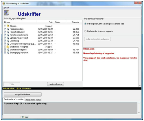Click the Skattebemyndigelse file icon

coord(8,50)
